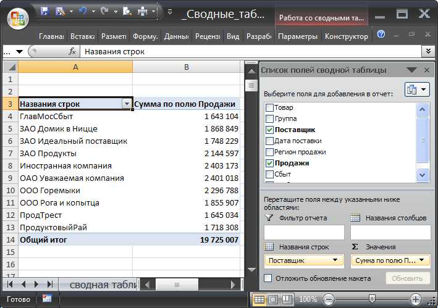
Task: Expand the Поставщик row field dropdown
Action: pyautogui.click(x=335, y=260)
